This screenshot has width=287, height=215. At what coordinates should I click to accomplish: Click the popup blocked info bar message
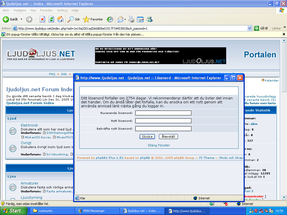pyautogui.click(x=75, y=34)
